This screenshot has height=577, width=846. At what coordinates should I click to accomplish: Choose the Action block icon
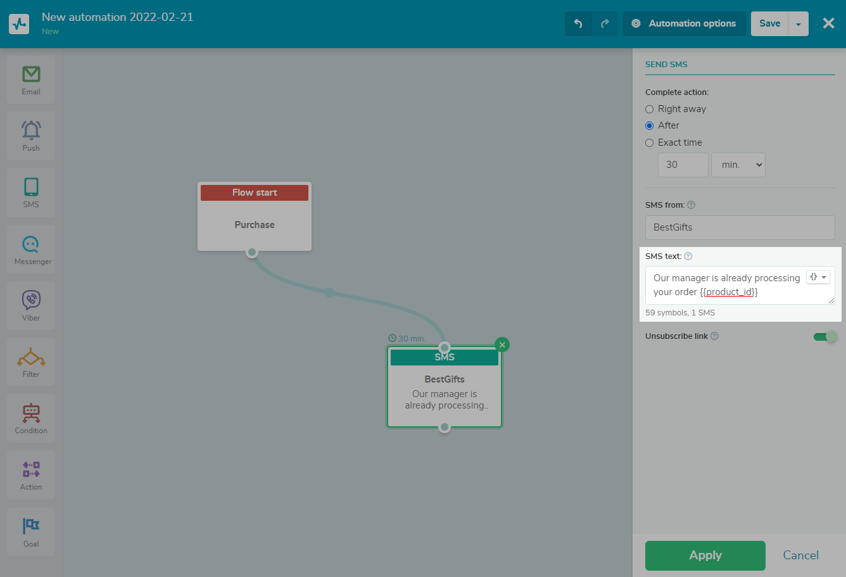pos(31,475)
